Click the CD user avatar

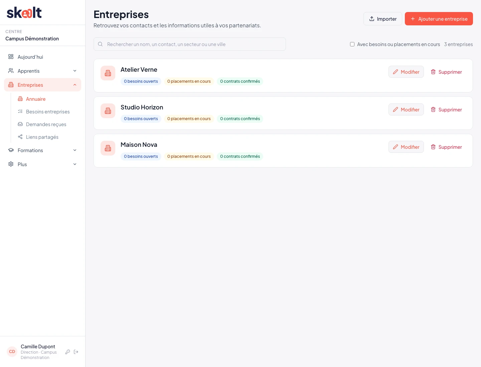[x=12, y=352]
